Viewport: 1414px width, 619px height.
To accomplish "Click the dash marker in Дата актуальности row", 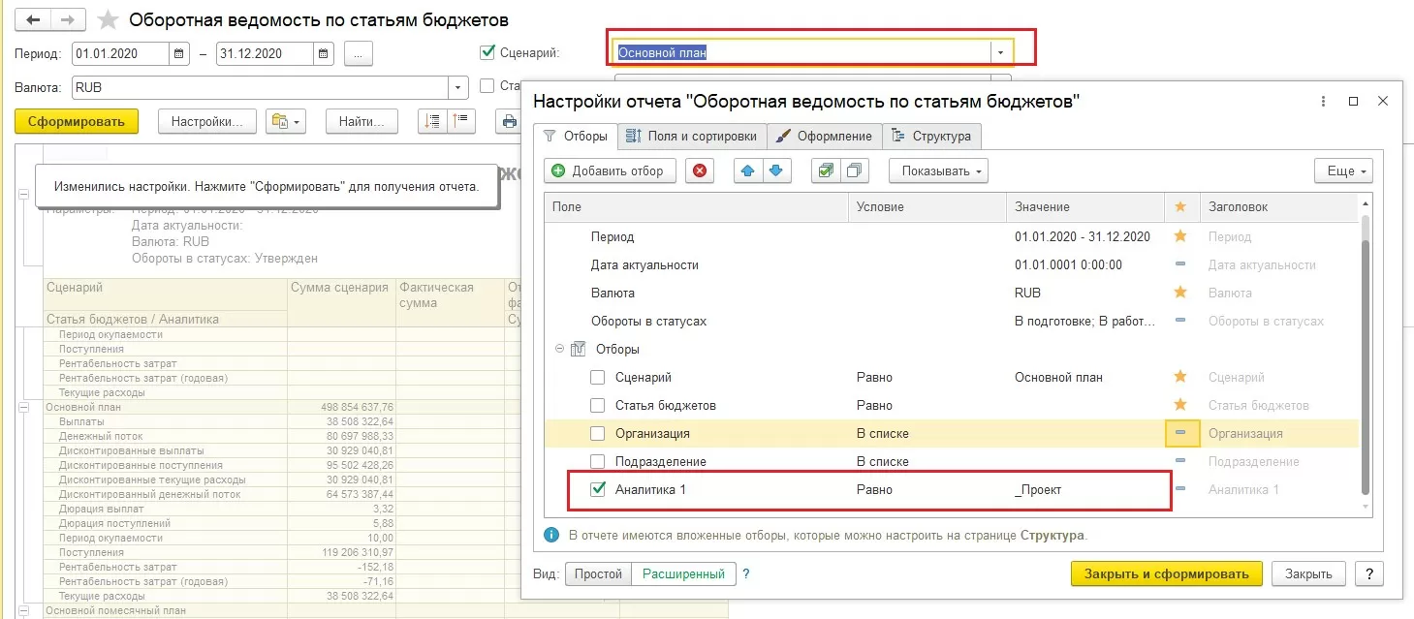I will [x=1180, y=264].
